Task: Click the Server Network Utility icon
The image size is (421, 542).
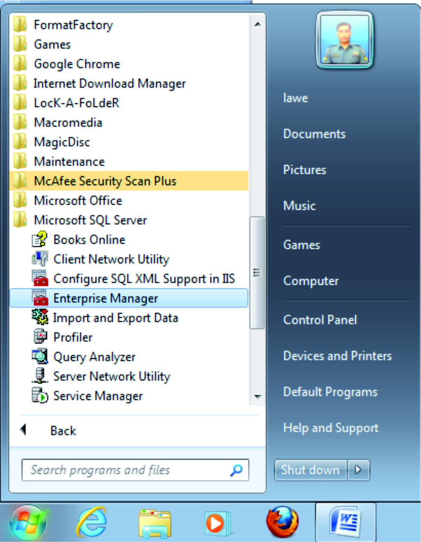Action: coord(40,376)
